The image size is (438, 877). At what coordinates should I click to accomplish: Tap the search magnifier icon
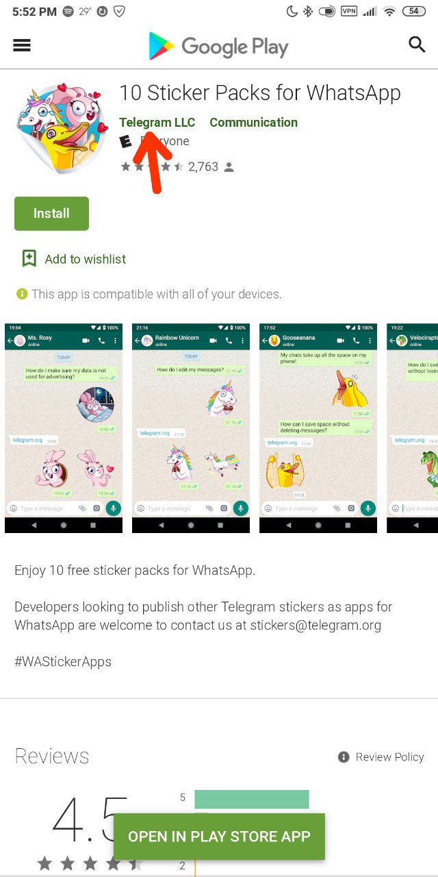pos(417,45)
